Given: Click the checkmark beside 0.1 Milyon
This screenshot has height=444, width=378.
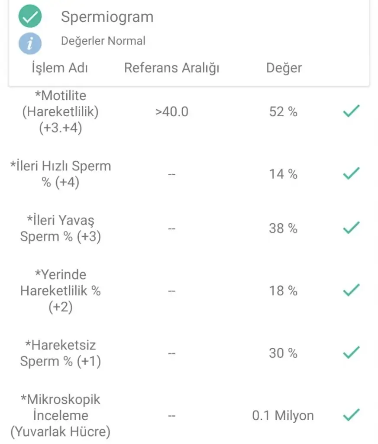Looking at the screenshot, I should (x=351, y=415).
